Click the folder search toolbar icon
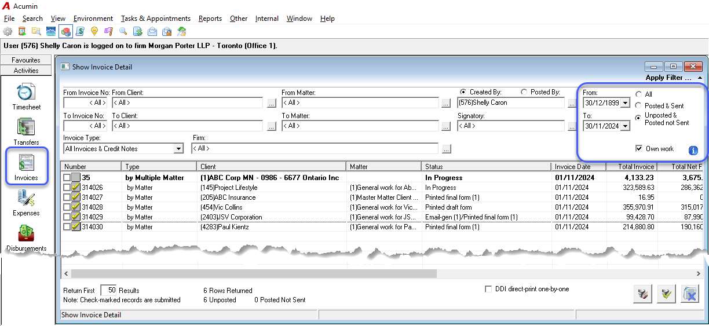This screenshot has height=326, width=709. pyautogui.click(x=36, y=31)
